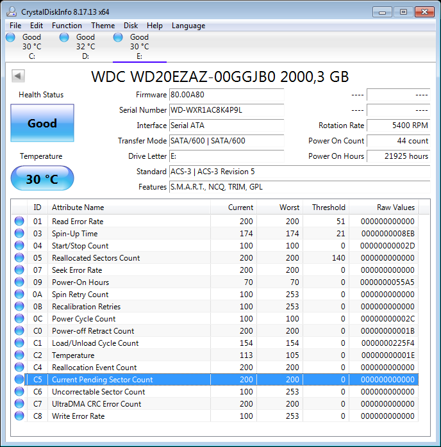This screenshot has width=441, height=447.
Task: Select the E: drive tab
Action: pos(140,47)
